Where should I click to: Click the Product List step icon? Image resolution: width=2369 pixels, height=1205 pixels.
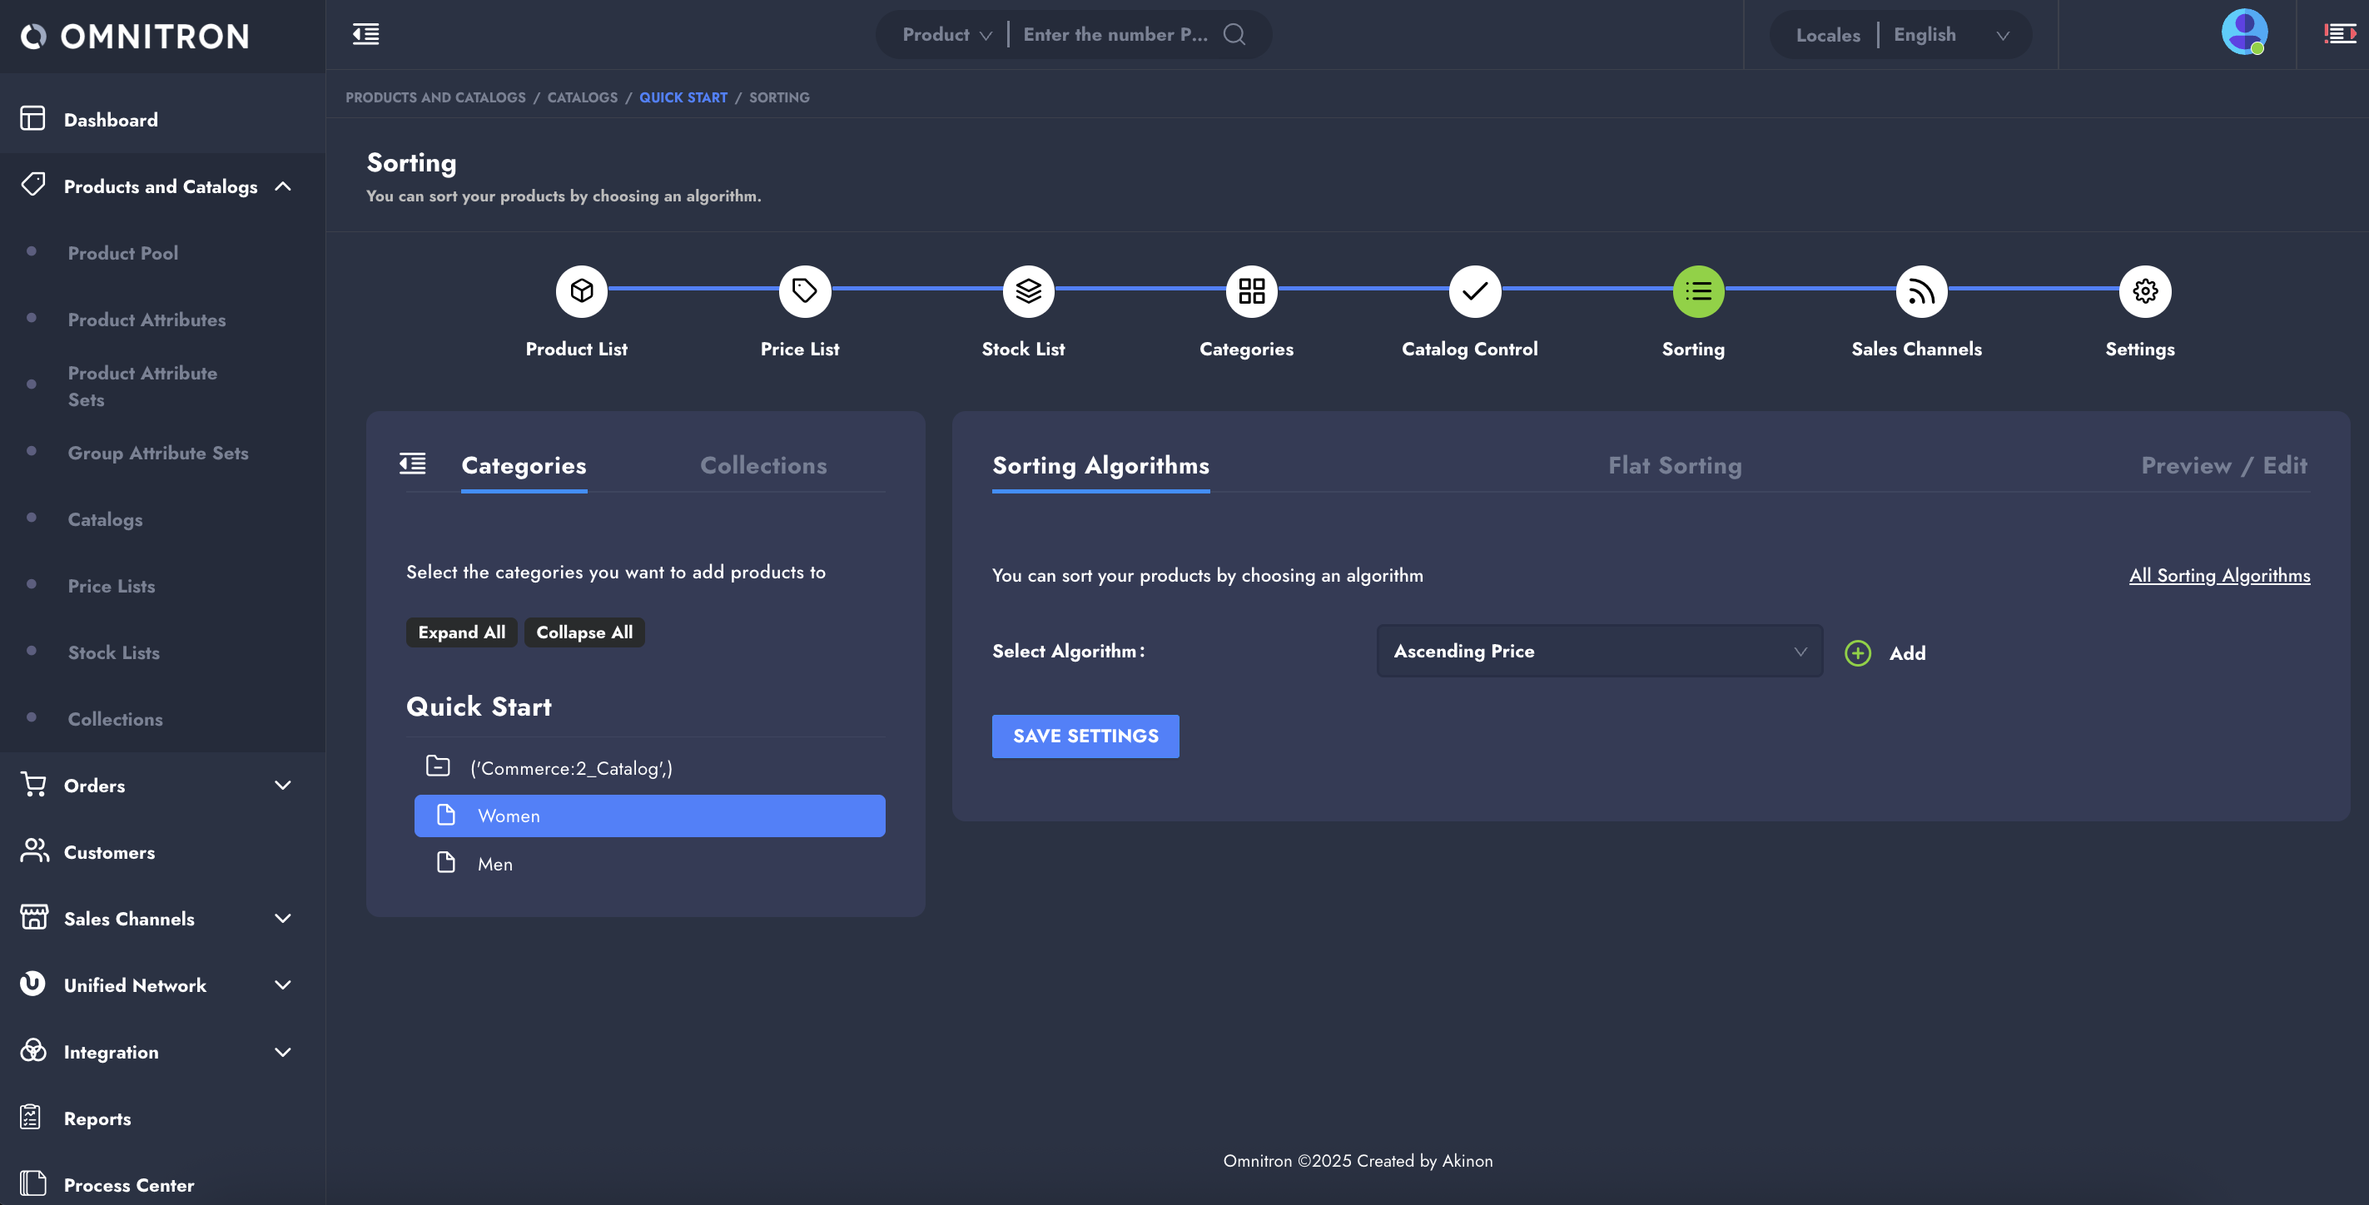click(581, 291)
